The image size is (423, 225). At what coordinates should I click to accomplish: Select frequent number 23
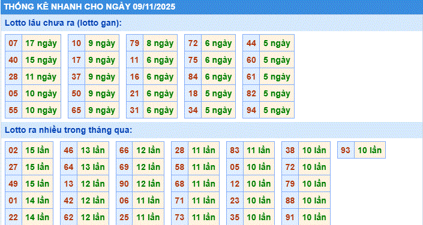point(235,200)
